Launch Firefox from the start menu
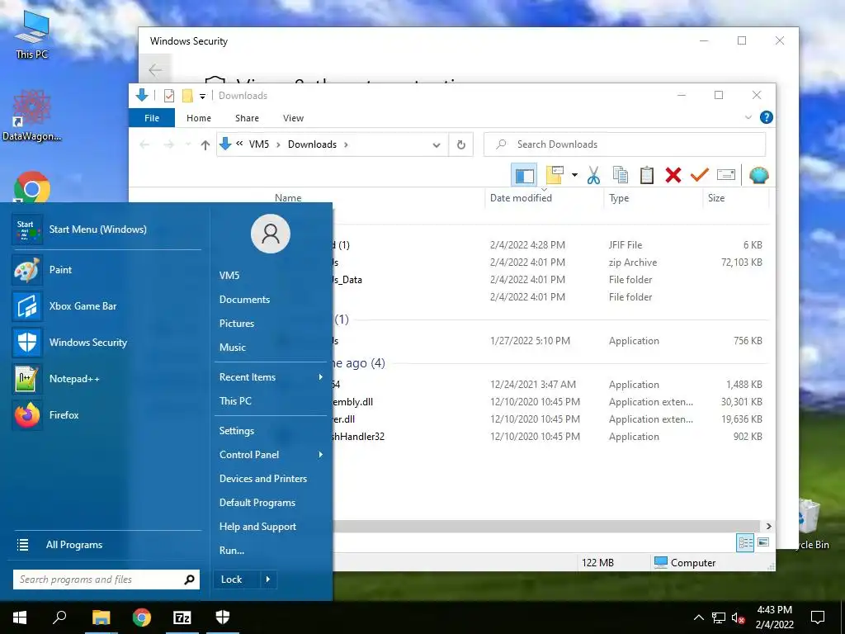The image size is (845, 634). point(106,414)
